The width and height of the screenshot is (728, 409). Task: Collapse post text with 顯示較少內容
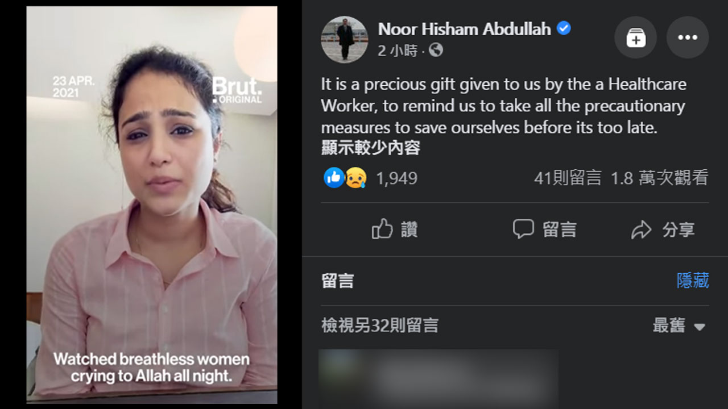(370, 148)
